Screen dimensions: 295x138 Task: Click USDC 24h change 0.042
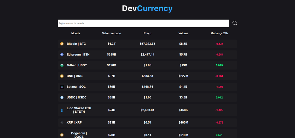coord(219,98)
